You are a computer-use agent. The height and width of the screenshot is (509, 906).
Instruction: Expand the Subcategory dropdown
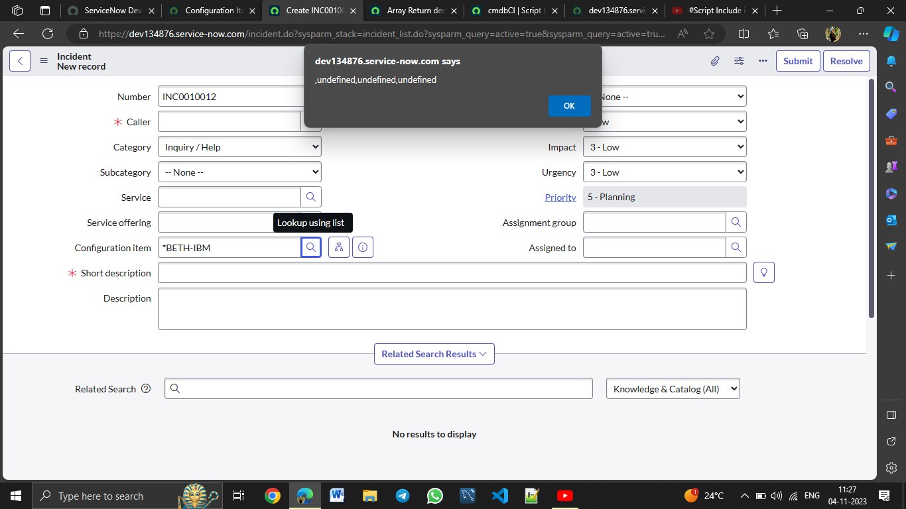click(239, 172)
